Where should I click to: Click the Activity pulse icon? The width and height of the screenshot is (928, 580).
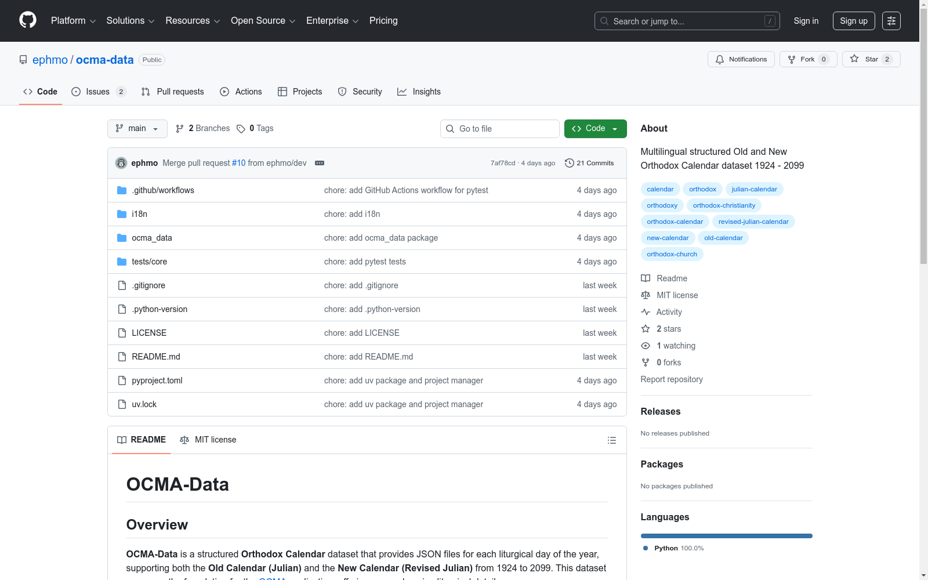point(646,312)
